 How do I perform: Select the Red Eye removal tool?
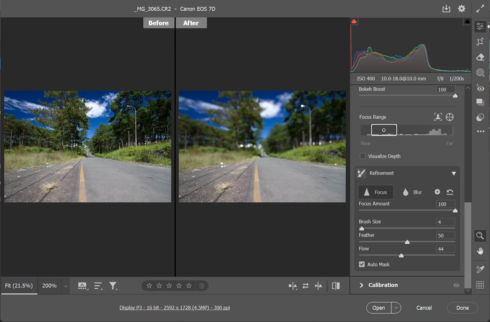point(480,88)
